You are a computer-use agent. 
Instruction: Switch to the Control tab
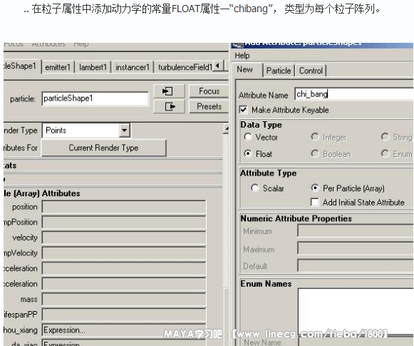tap(311, 71)
